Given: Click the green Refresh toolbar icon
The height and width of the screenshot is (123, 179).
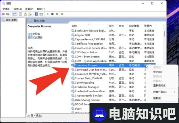Looking at the screenshot, I should click(x=25, y=14).
